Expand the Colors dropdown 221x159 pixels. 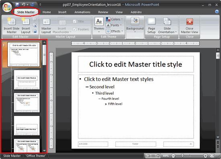114,19
